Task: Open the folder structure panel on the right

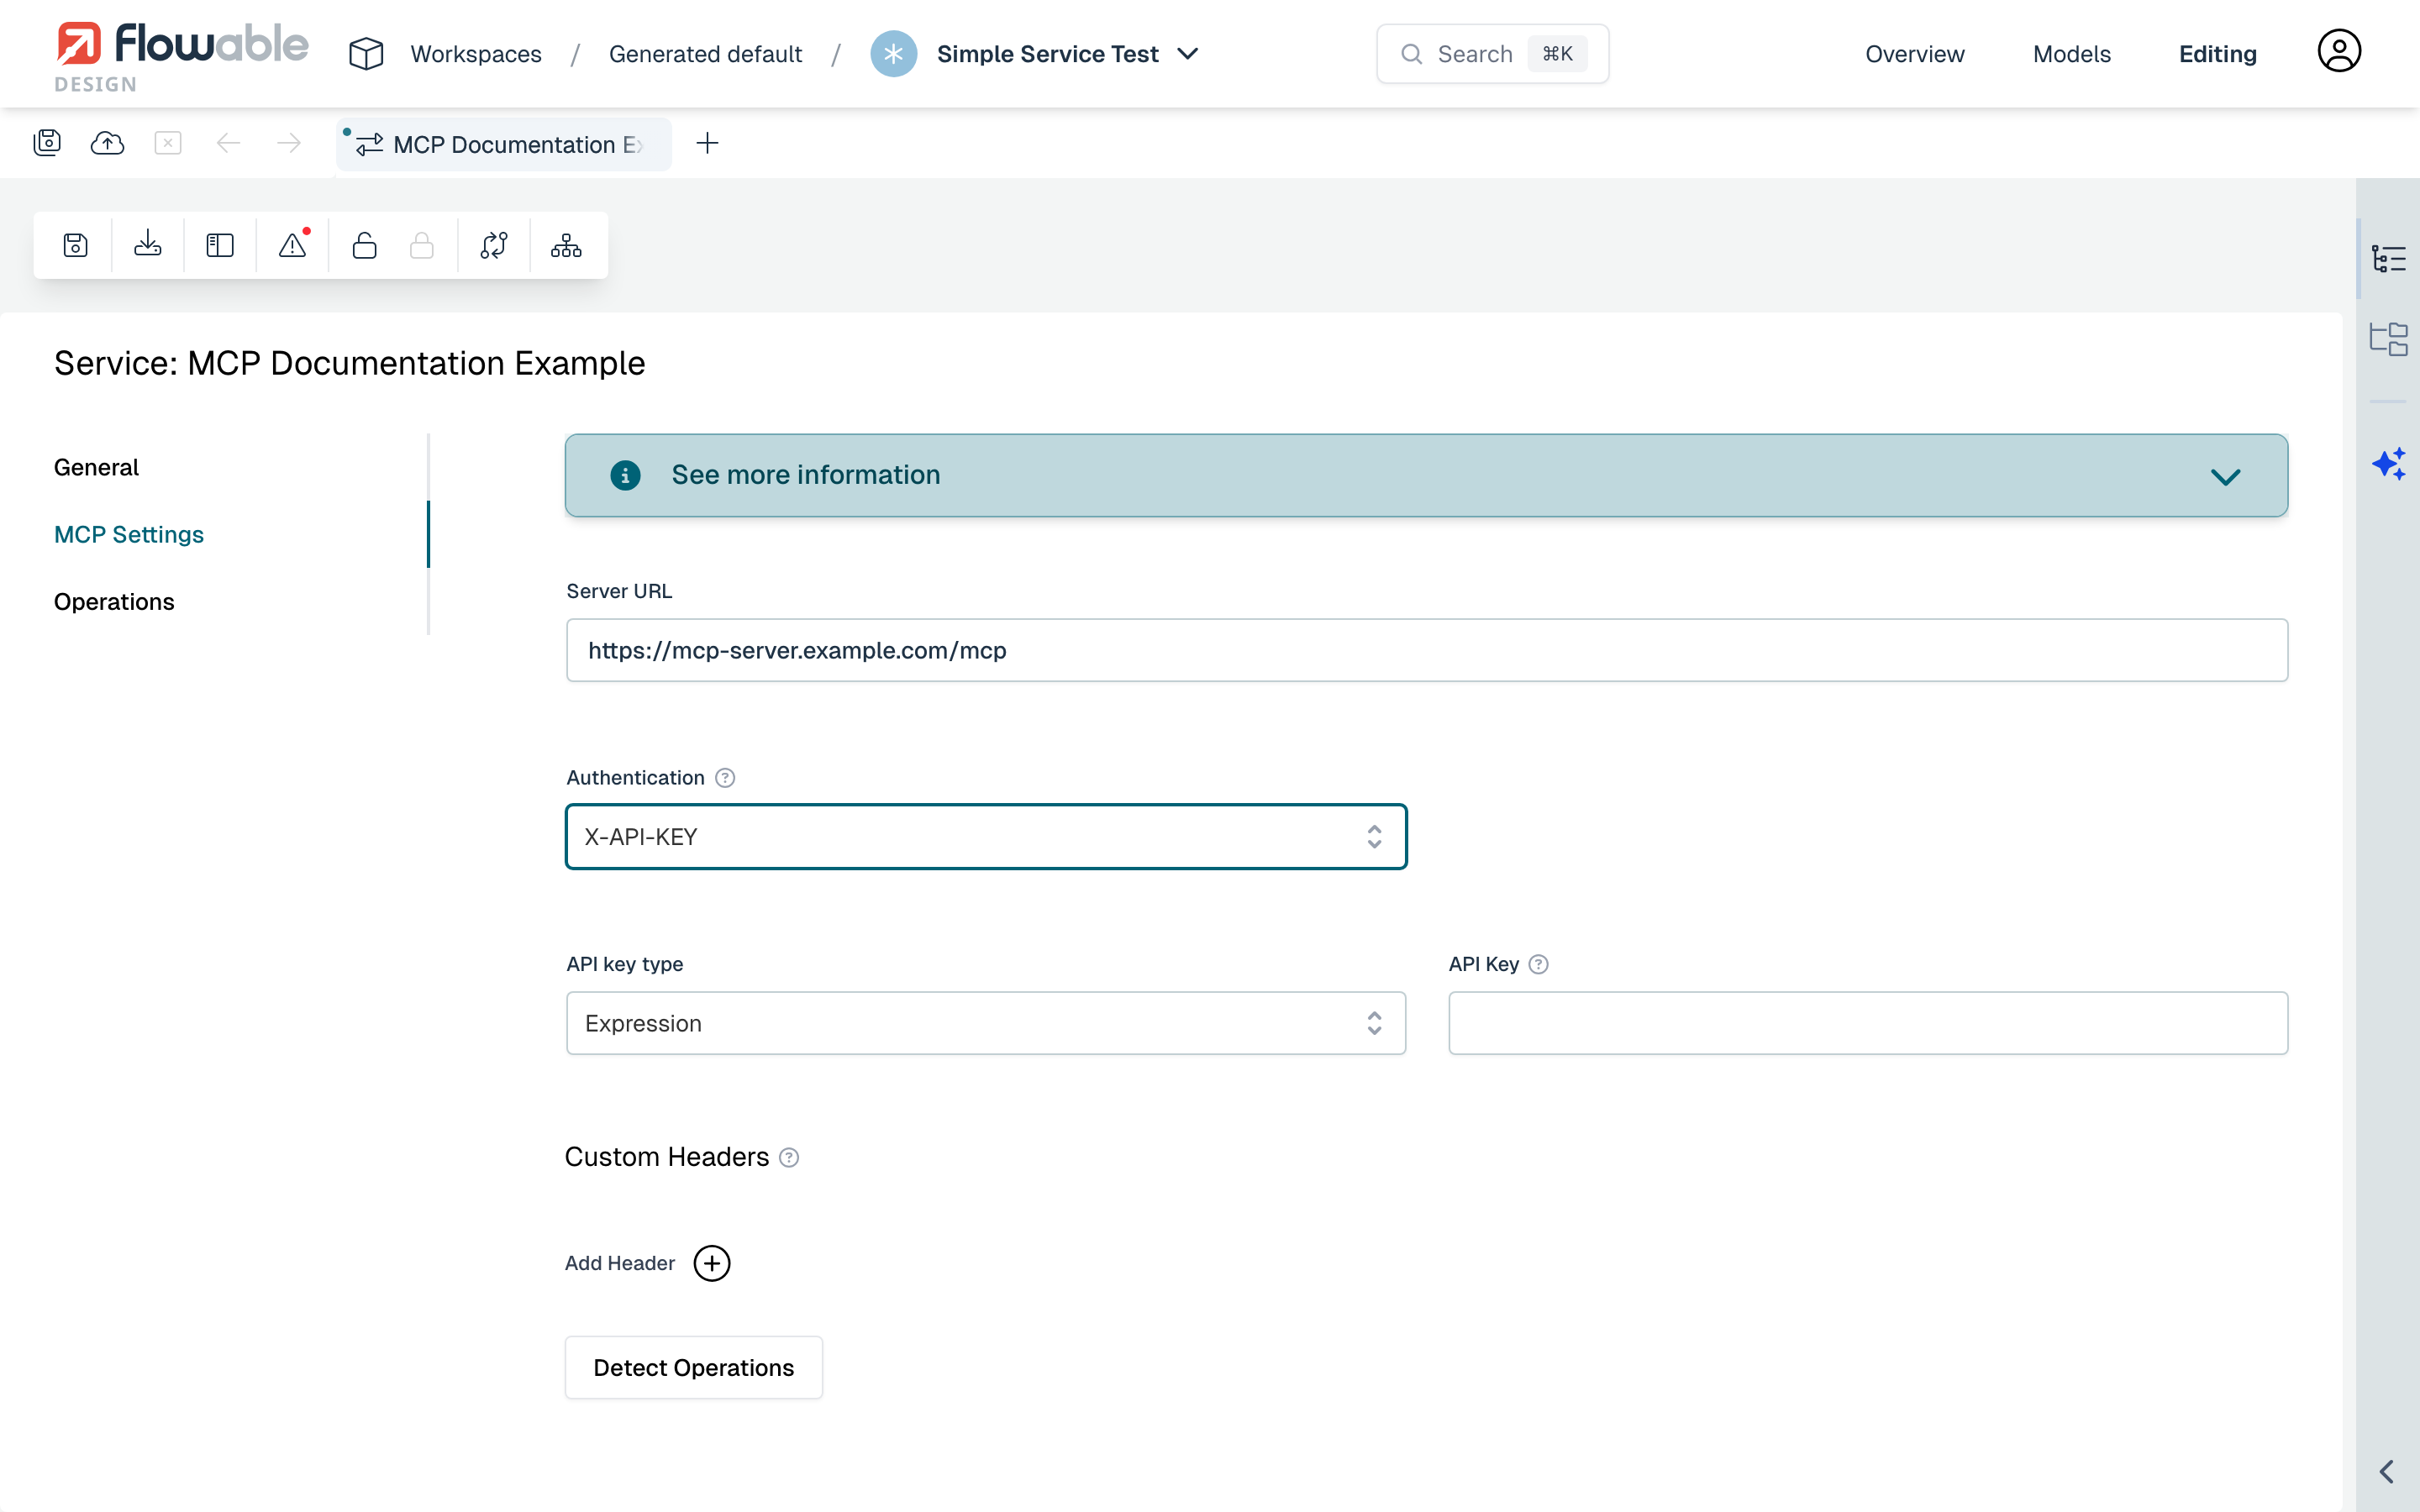Action: pyautogui.click(x=2391, y=339)
